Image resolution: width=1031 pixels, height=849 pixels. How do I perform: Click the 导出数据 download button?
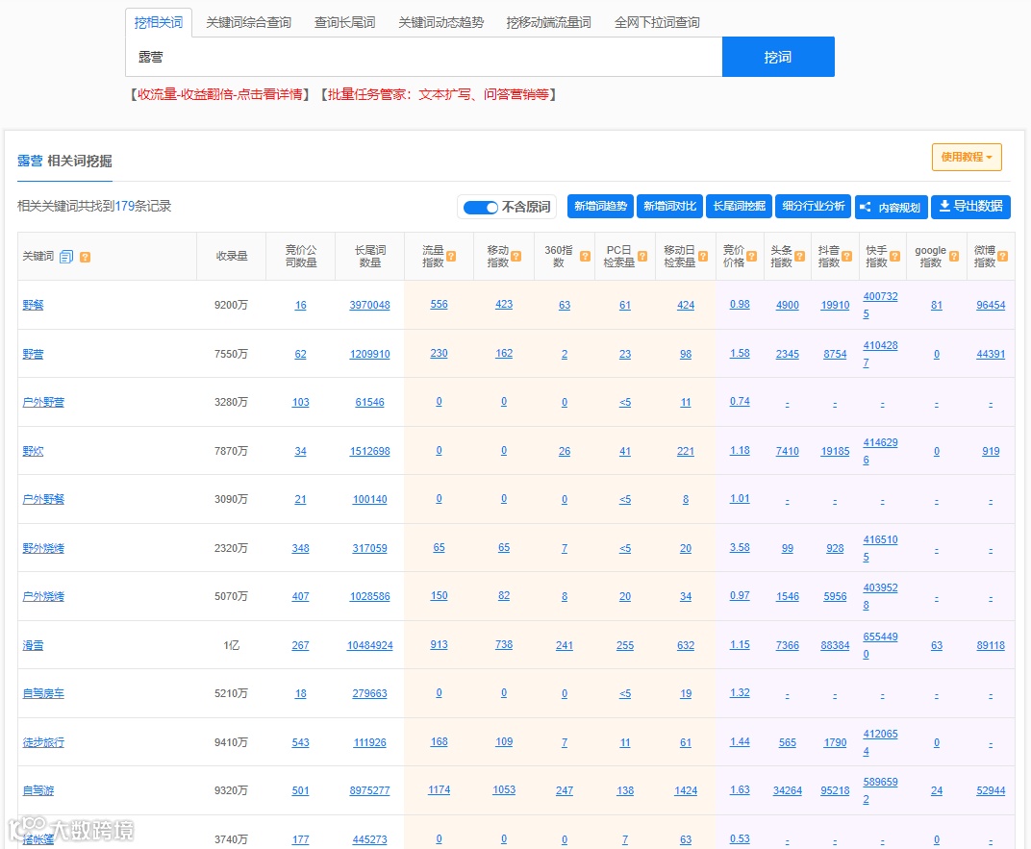click(970, 207)
